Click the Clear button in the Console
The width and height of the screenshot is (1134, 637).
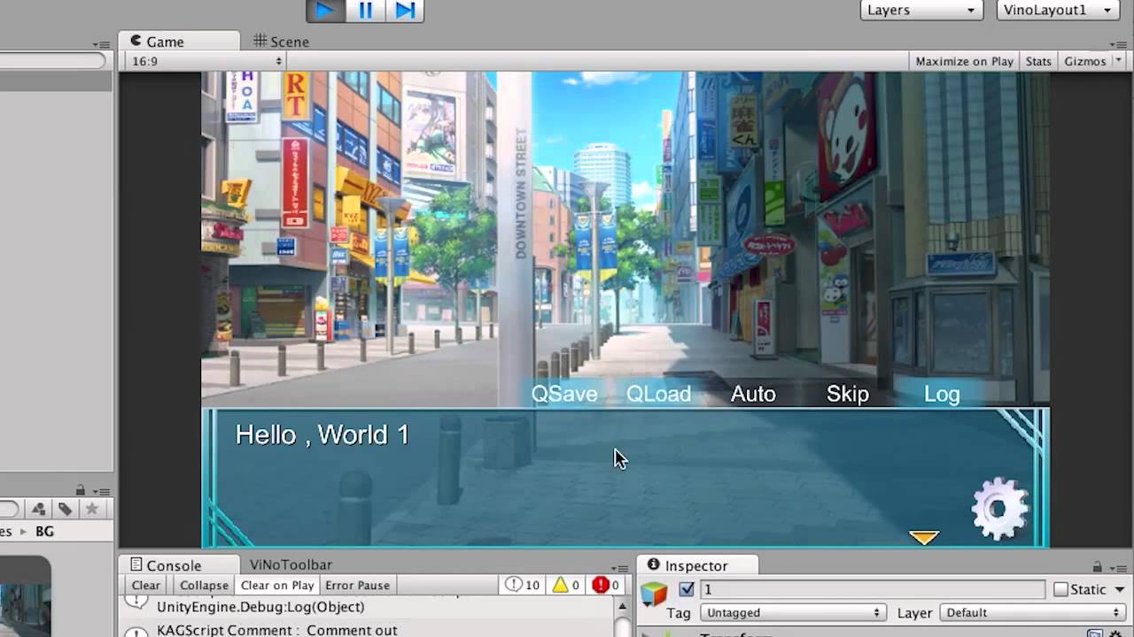pos(145,585)
